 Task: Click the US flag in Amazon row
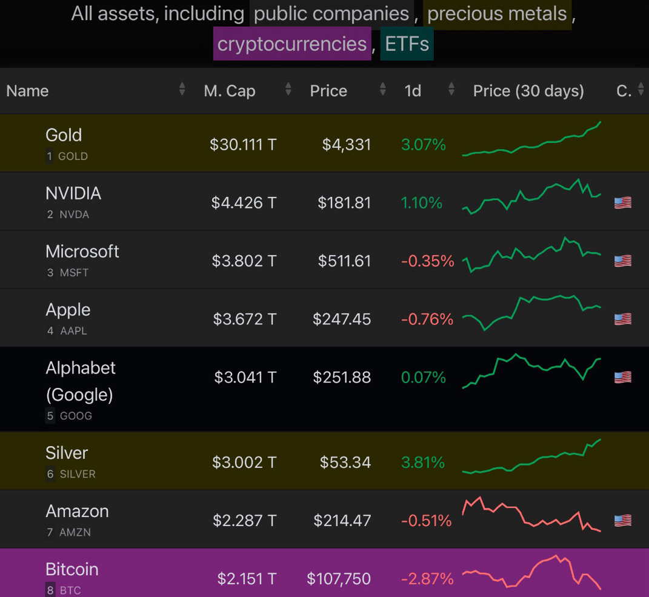point(622,520)
